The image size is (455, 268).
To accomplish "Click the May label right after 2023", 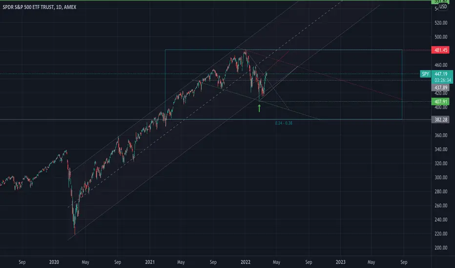I will pyautogui.click(x=371, y=262).
